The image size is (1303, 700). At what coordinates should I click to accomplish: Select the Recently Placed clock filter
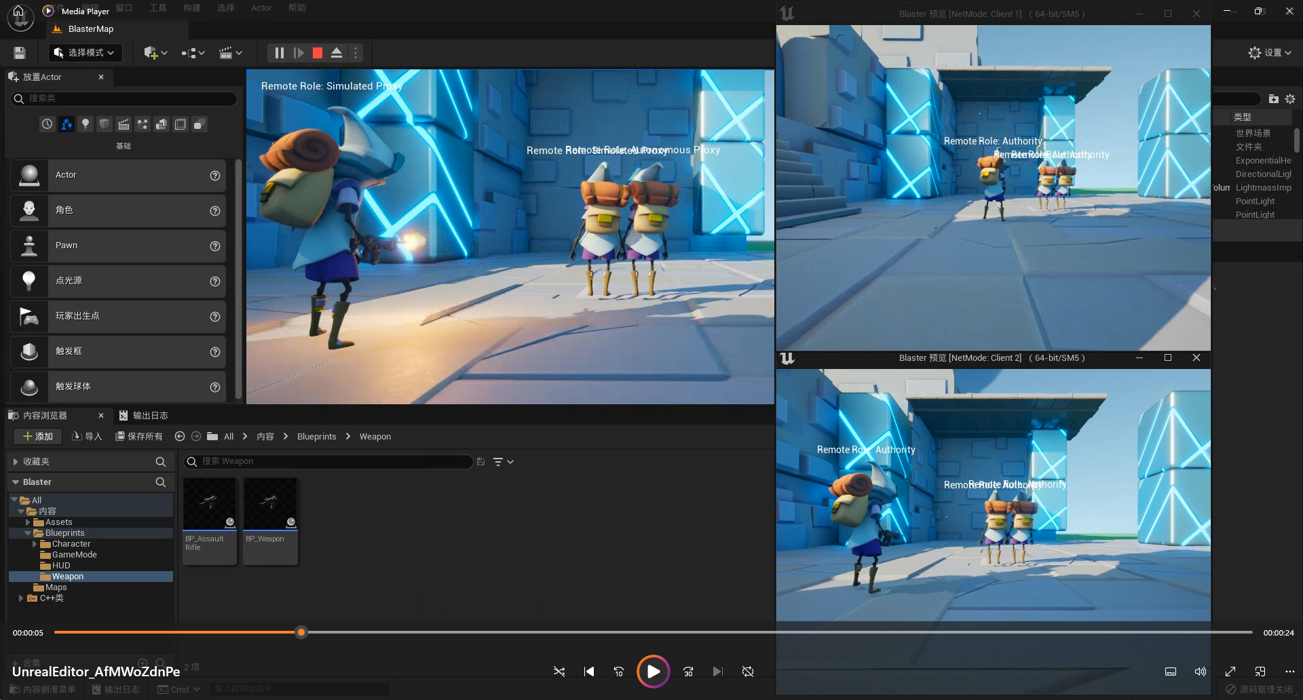47,124
